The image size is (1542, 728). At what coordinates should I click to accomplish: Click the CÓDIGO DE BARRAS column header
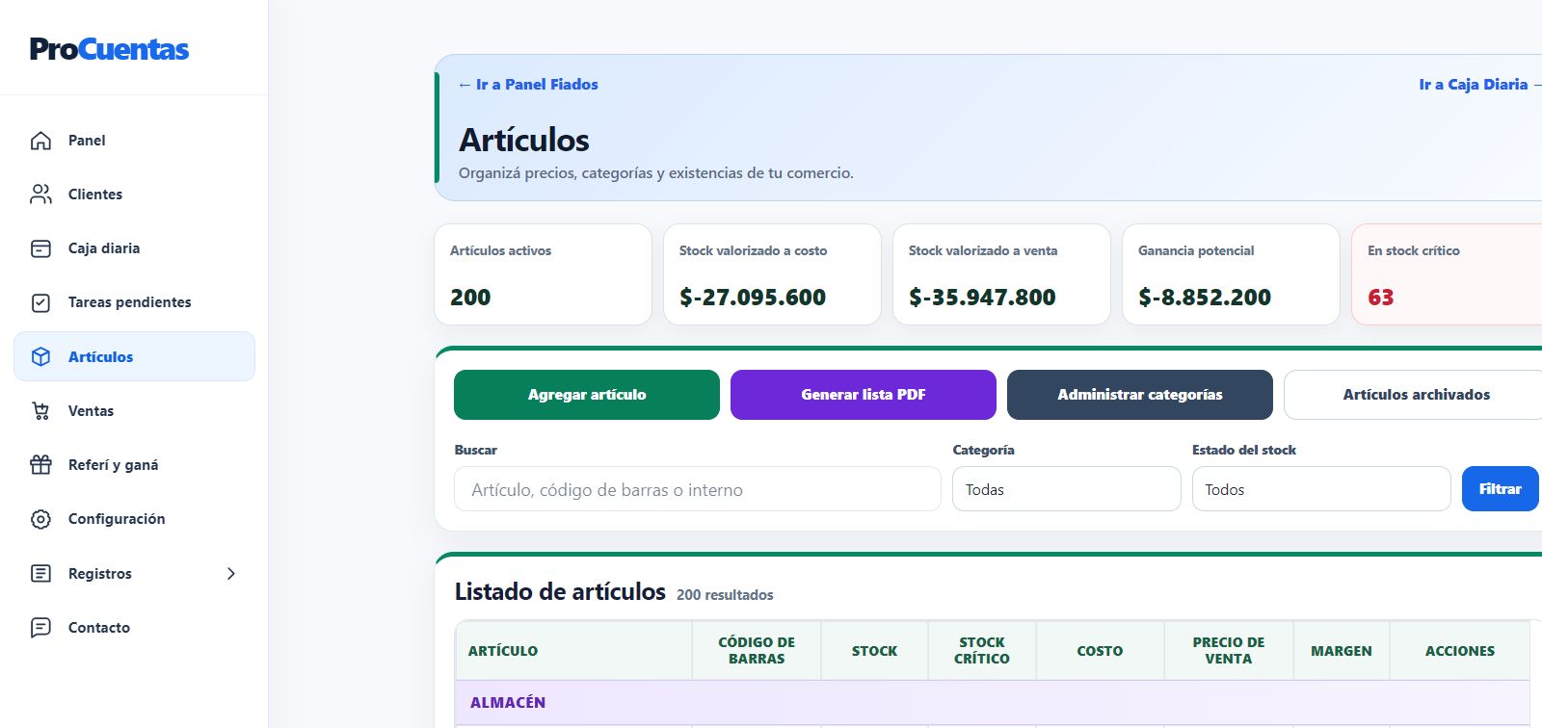point(757,651)
